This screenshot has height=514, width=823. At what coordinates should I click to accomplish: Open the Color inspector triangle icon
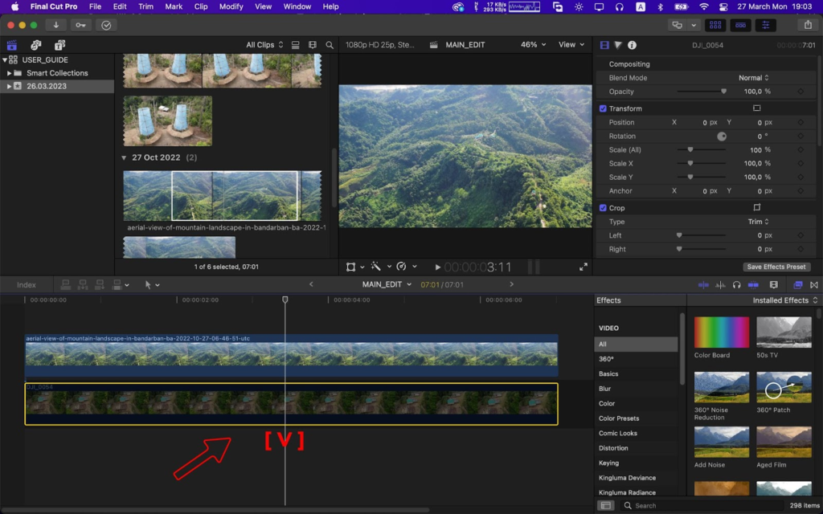pyautogui.click(x=618, y=45)
